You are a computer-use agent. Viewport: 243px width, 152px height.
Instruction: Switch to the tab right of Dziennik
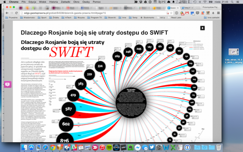click(188, 8)
